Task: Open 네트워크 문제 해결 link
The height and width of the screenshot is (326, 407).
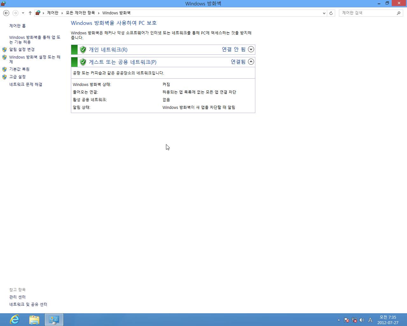Action: (x=26, y=84)
